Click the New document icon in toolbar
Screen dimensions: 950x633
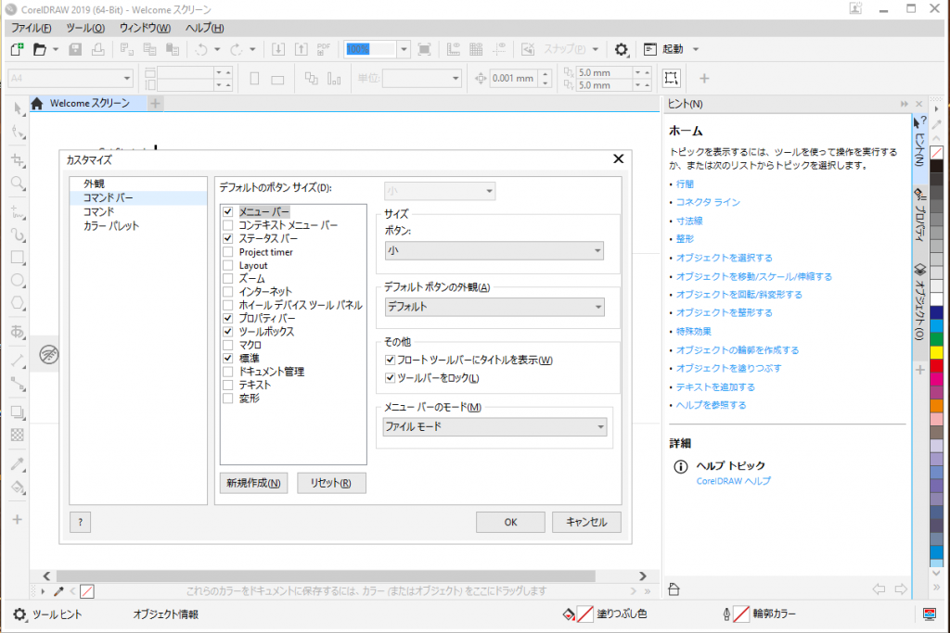tap(17, 49)
